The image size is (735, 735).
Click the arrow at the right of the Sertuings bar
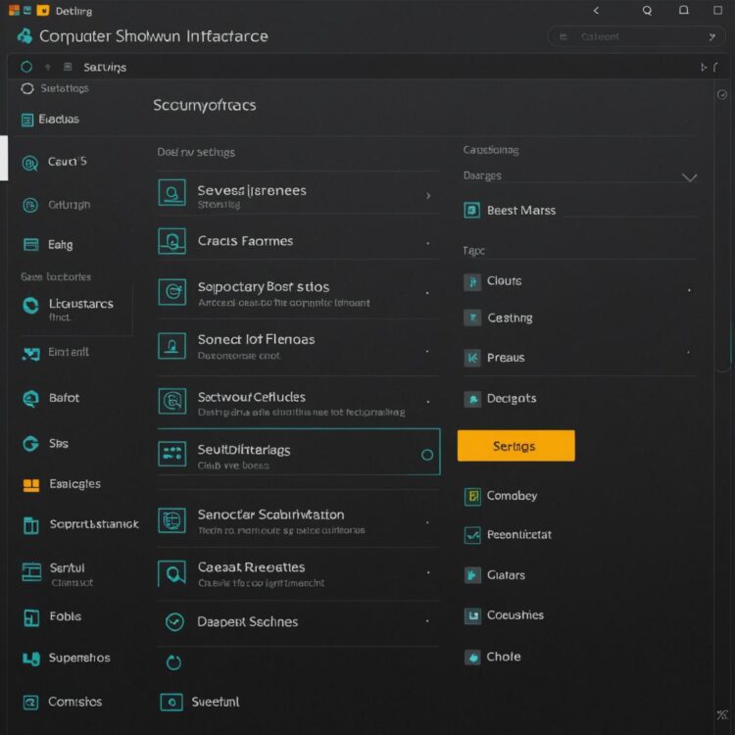[703, 68]
